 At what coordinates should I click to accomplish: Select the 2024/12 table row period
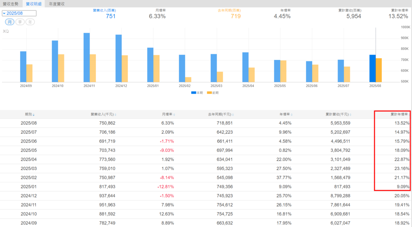click(x=29, y=196)
